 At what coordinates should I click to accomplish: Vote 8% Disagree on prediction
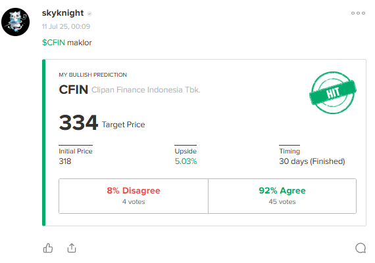tap(134, 196)
